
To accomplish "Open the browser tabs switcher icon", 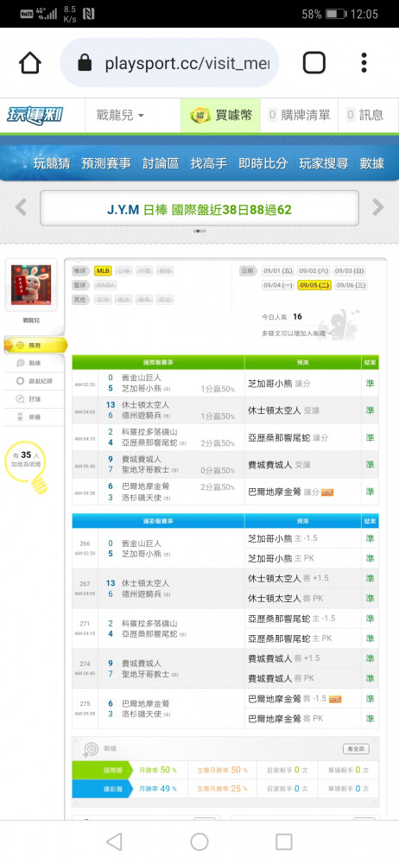I will [314, 63].
